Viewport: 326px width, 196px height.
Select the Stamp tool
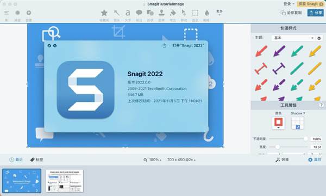click(161, 13)
